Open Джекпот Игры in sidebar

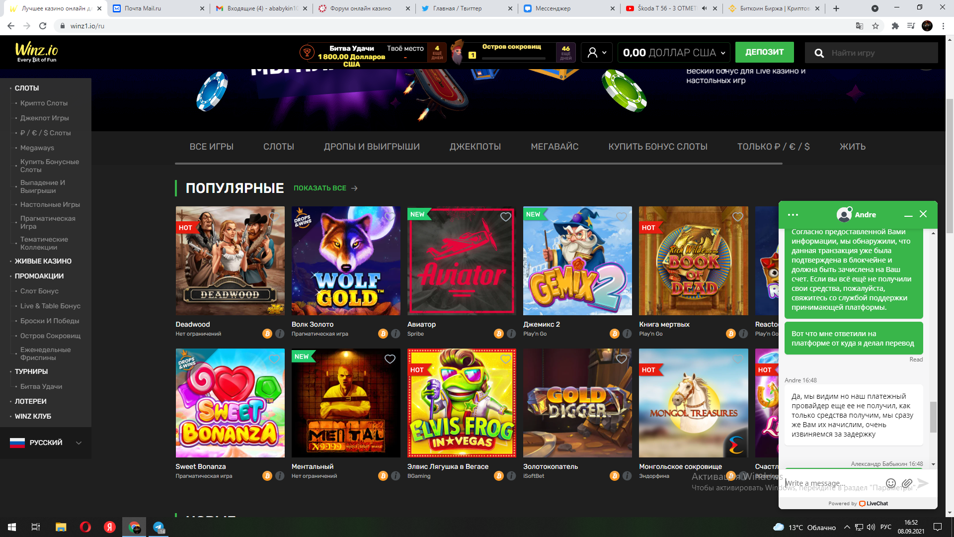point(45,118)
